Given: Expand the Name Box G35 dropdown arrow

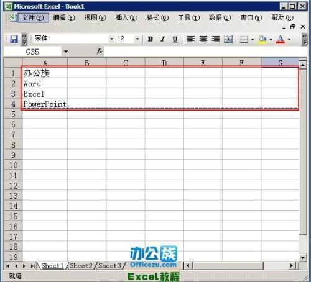Looking at the screenshot, I should click(66, 52).
